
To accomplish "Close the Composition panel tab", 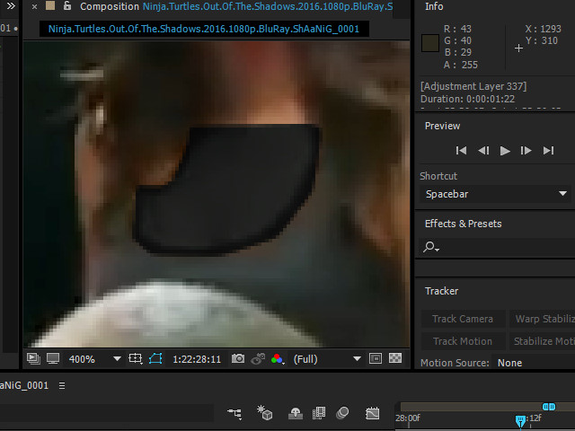I will click(34, 6).
